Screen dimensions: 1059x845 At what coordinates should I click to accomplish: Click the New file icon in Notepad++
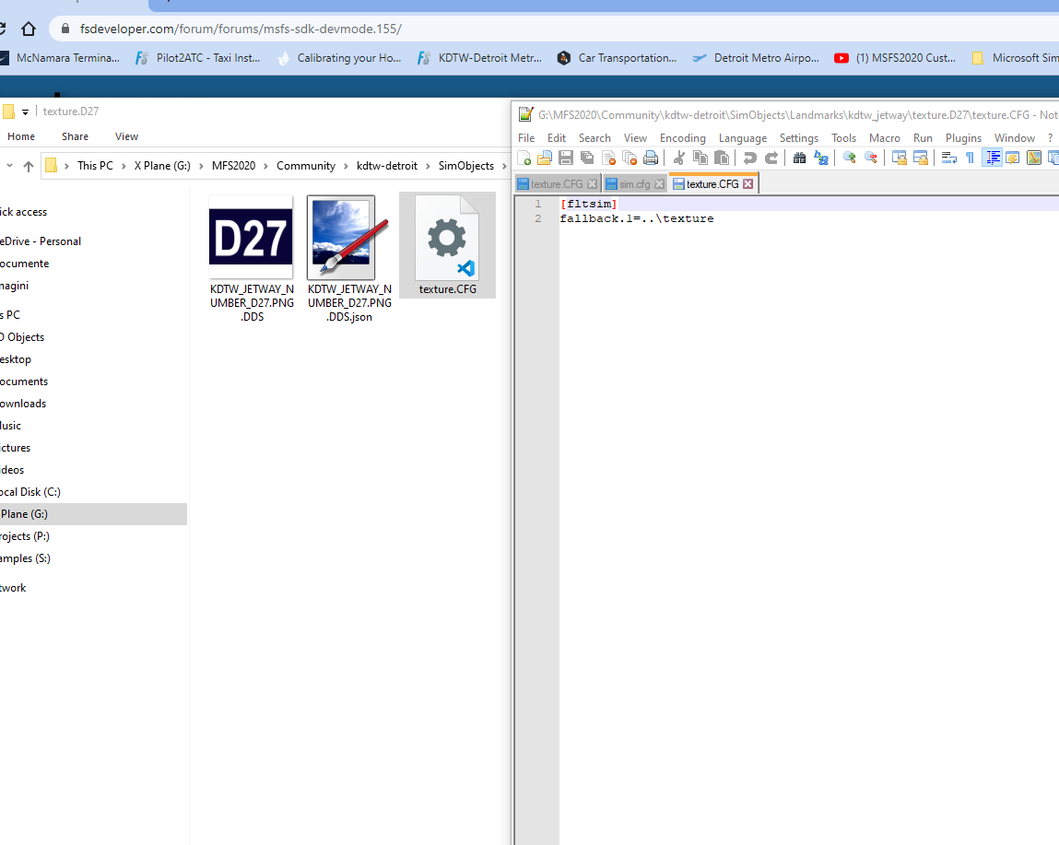click(524, 158)
